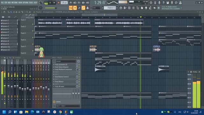The width and height of the screenshot is (204, 115).
Task: Toggle the record button
Action: tap(58, 3)
